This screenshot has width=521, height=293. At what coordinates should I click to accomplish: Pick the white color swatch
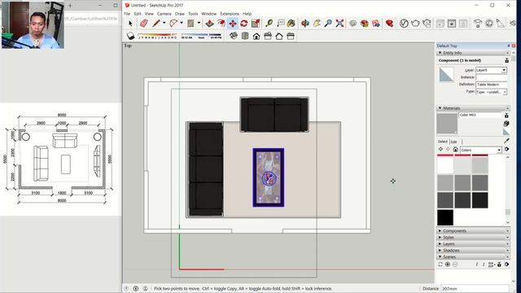[x=445, y=165]
